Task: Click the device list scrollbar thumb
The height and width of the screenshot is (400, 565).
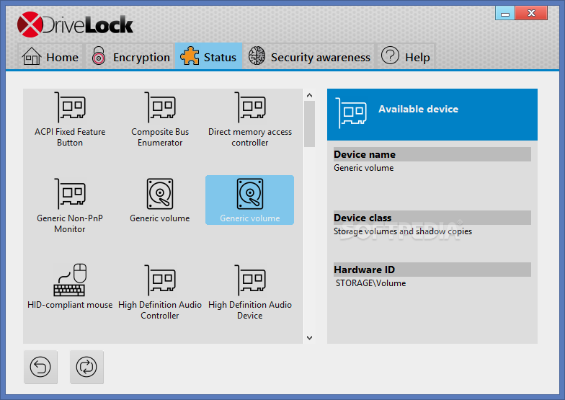Action: pyautogui.click(x=309, y=124)
